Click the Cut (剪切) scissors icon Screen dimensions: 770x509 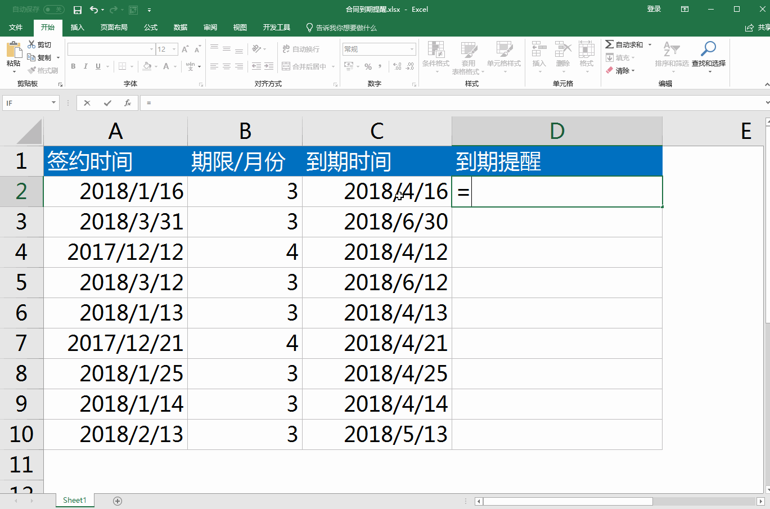click(x=31, y=44)
